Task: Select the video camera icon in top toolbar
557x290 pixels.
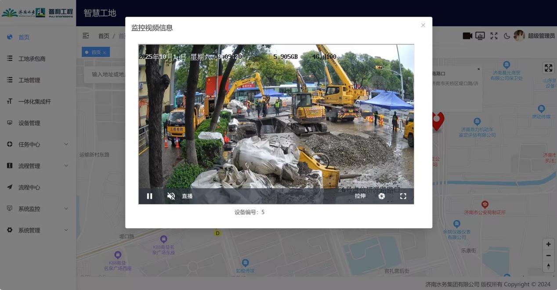Action: [467, 36]
